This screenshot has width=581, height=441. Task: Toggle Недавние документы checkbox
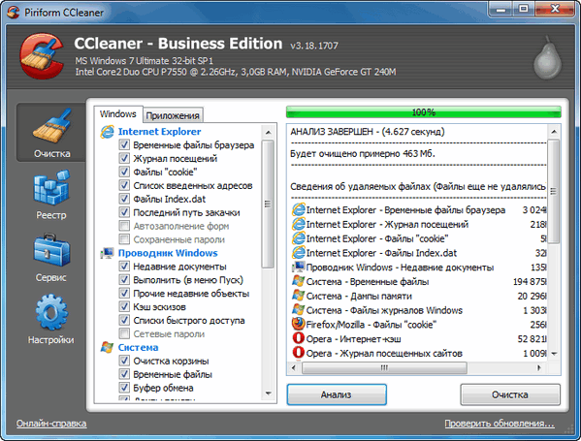124,267
